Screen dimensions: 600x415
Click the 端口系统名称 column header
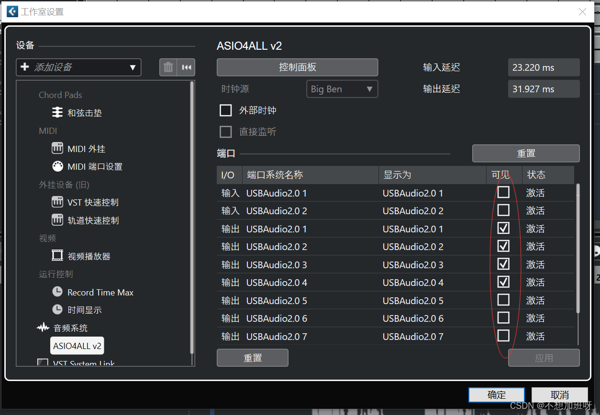coord(311,175)
